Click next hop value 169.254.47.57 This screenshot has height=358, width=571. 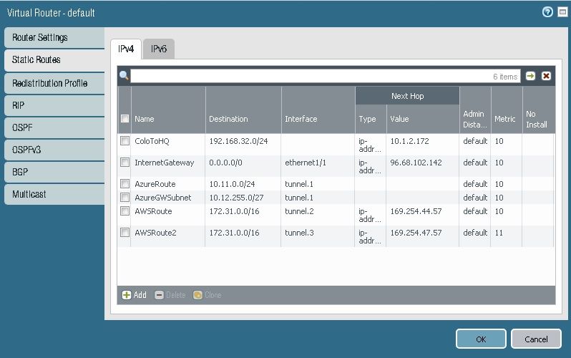point(416,233)
